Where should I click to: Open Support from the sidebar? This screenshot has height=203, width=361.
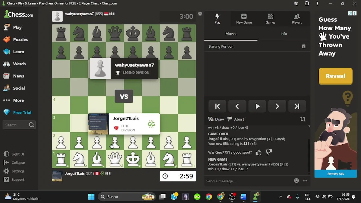click(14, 179)
